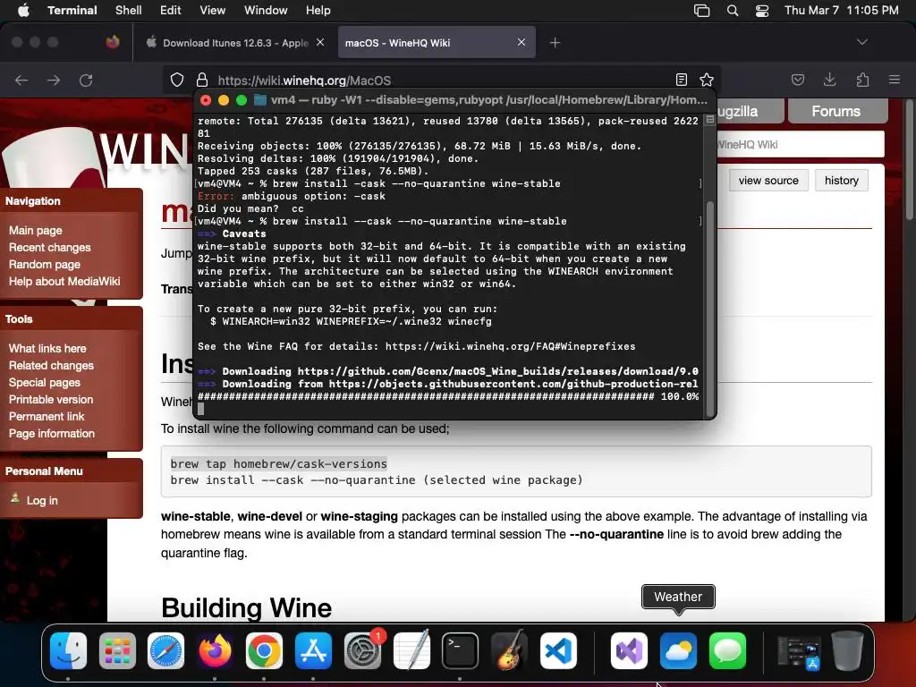Open the page history button
The height and width of the screenshot is (687, 916).
[841, 181]
